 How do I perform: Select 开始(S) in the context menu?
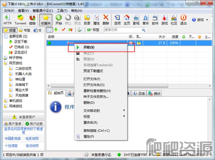(89, 47)
